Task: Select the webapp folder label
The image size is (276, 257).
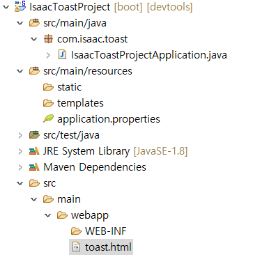Action: click(x=90, y=216)
